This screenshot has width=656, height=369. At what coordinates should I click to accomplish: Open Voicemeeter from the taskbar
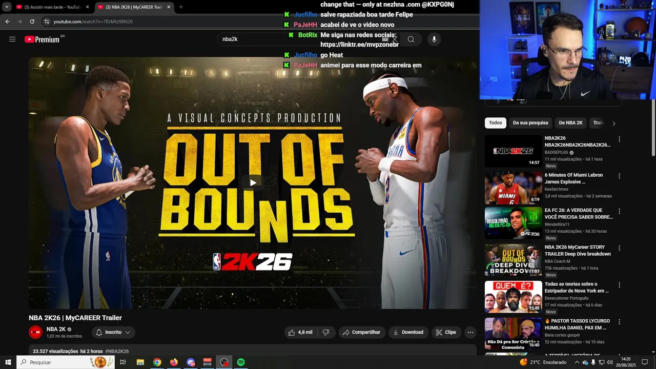[208, 362]
